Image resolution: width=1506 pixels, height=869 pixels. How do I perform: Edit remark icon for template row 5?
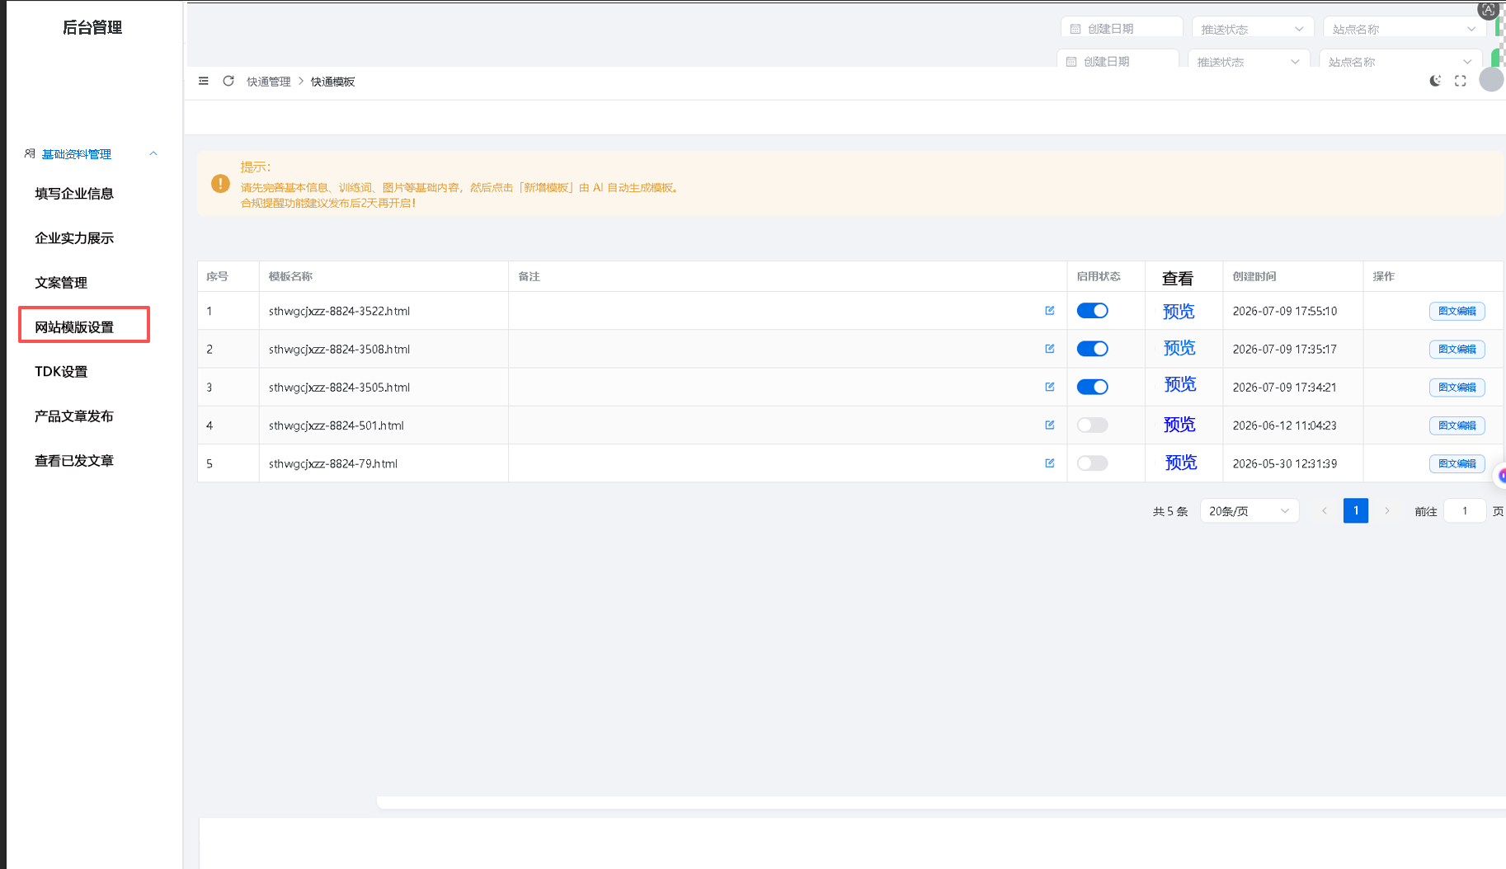click(1050, 463)
